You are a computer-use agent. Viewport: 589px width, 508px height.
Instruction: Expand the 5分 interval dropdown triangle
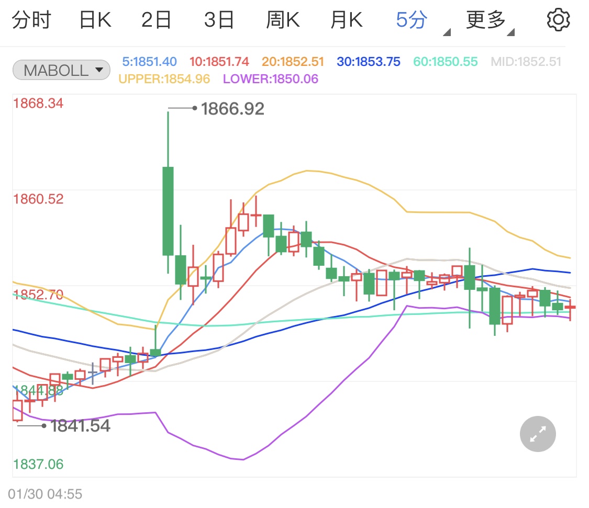click(447, 32)
